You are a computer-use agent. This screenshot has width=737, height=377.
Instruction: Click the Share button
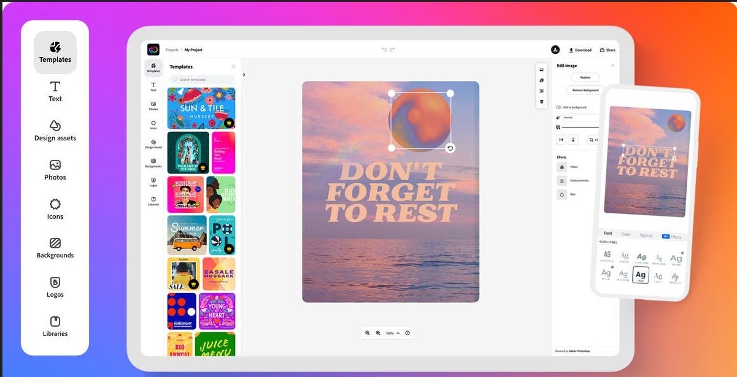tap(608, 50)
